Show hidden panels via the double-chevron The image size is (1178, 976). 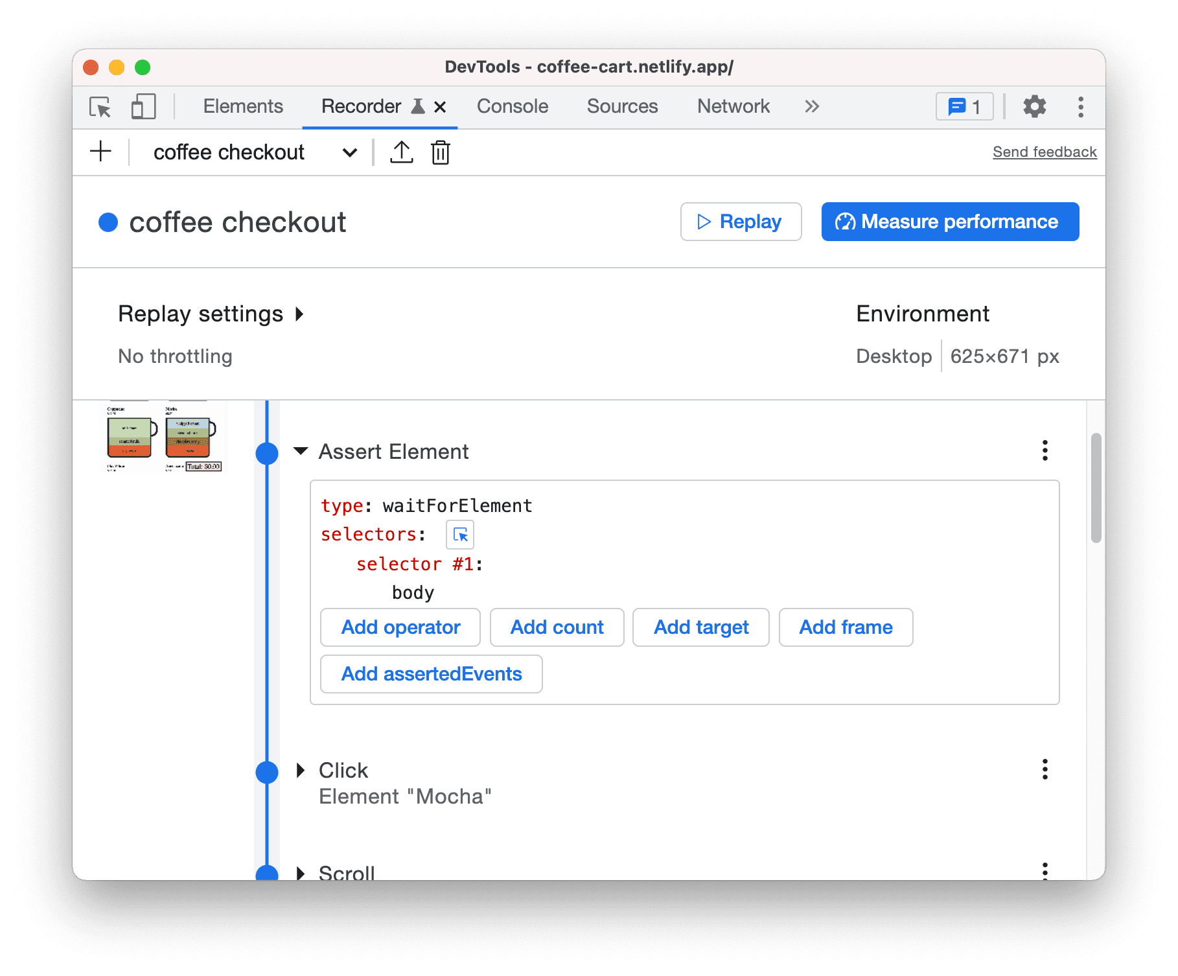pos(811,106)
